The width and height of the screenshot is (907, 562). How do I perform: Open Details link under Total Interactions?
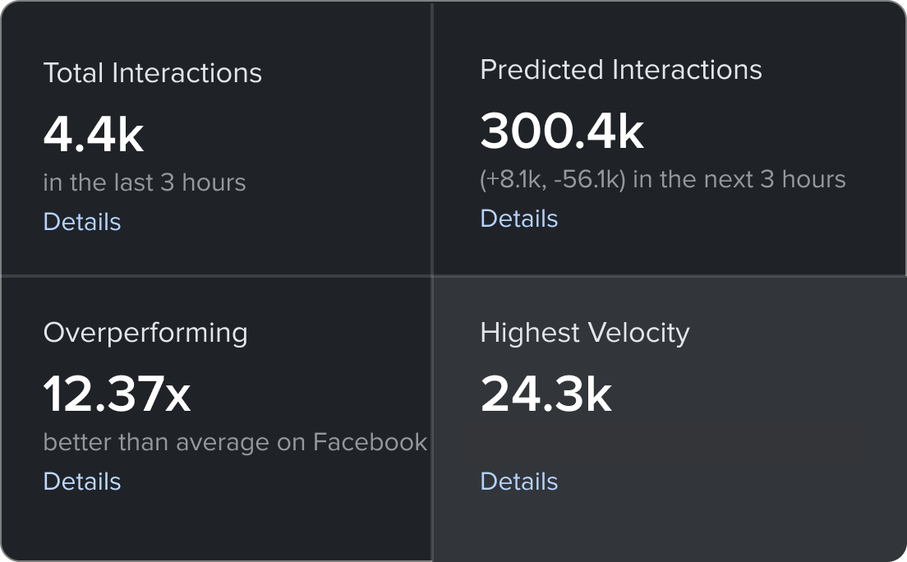pyautogui.click(x=82, y=222)
